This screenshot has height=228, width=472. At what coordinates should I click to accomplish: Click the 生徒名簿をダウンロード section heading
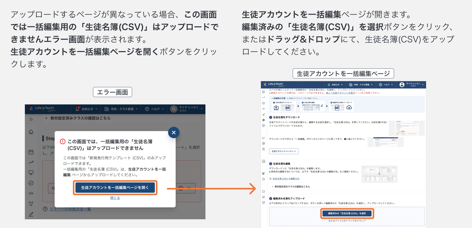pyautogui.click(x=286, y=117)
